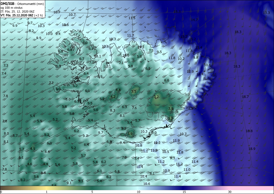Click the 11.0 value on the map
Viewport: 274px width, 194px height.
tap(187, 170)
